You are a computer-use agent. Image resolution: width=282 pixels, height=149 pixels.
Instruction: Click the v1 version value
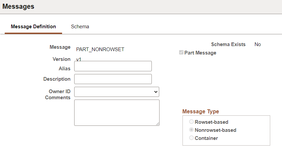point(79,59)
